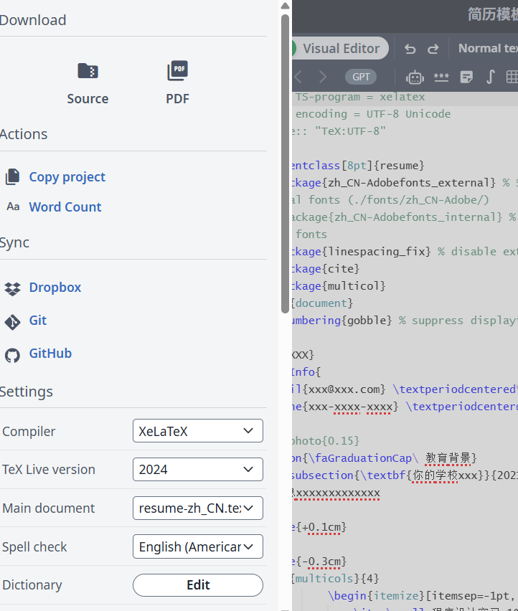Open the Compiler dropdown showing XeLaTeX
The width and height of the screenshot is (518, 611).
click(x=198, y=431)
